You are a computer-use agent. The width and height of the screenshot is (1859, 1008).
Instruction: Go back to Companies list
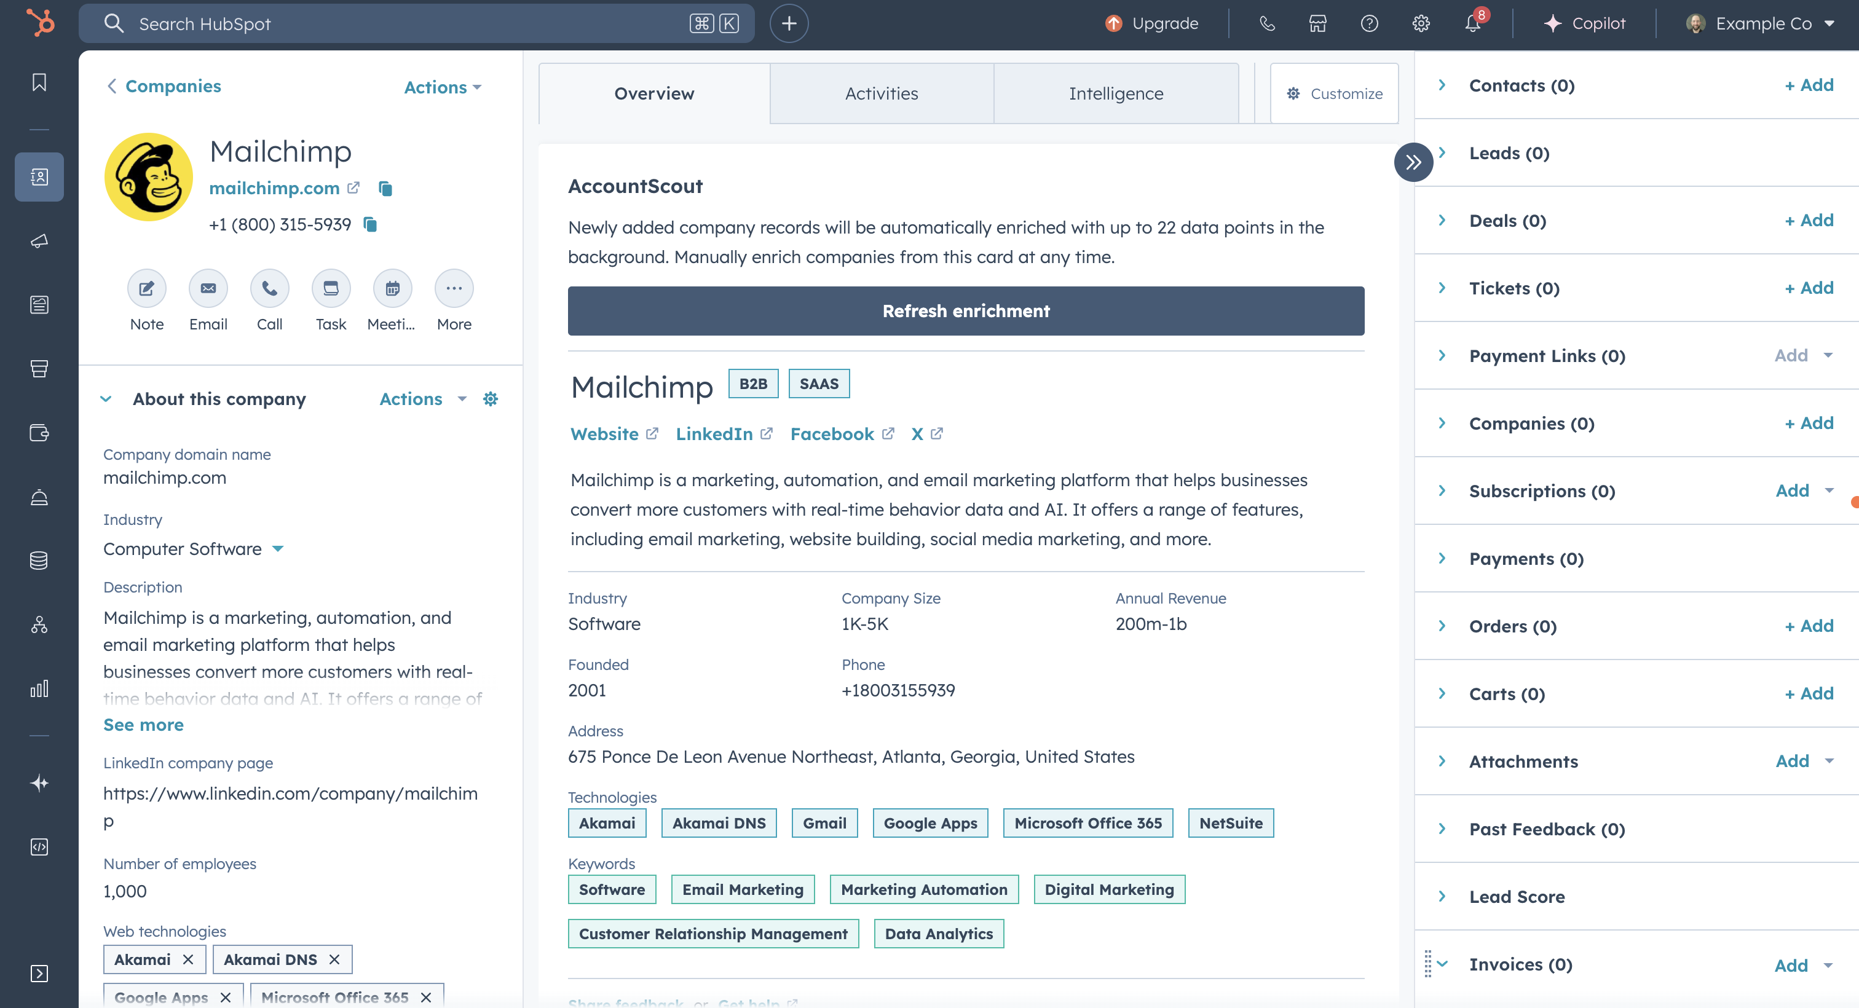click(164, 86)
